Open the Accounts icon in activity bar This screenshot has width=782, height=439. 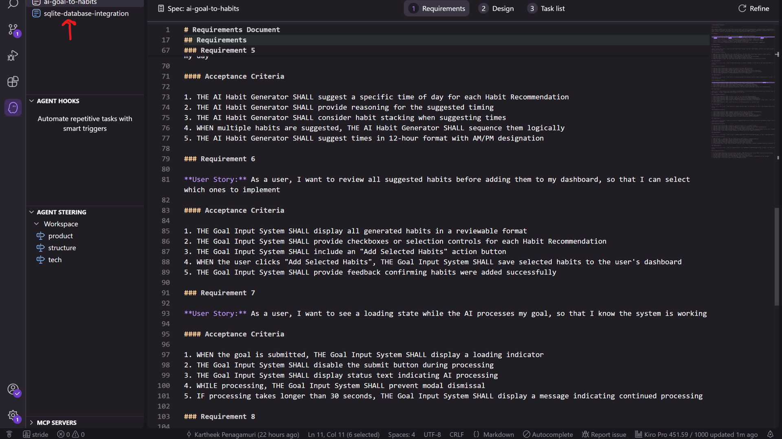click(13, 389)
